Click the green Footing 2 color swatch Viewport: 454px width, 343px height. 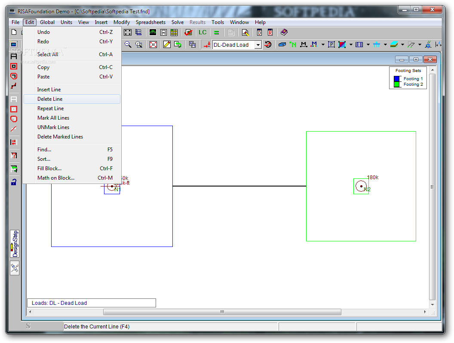coord(397,84)
